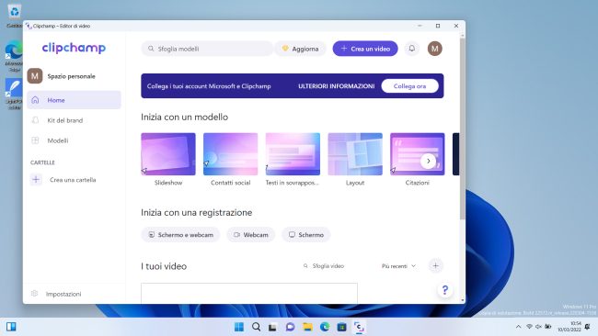Click the plus icon next to Crea una cartella
Viewport: 598px width, 336px height.
click(x=36, y=180)
